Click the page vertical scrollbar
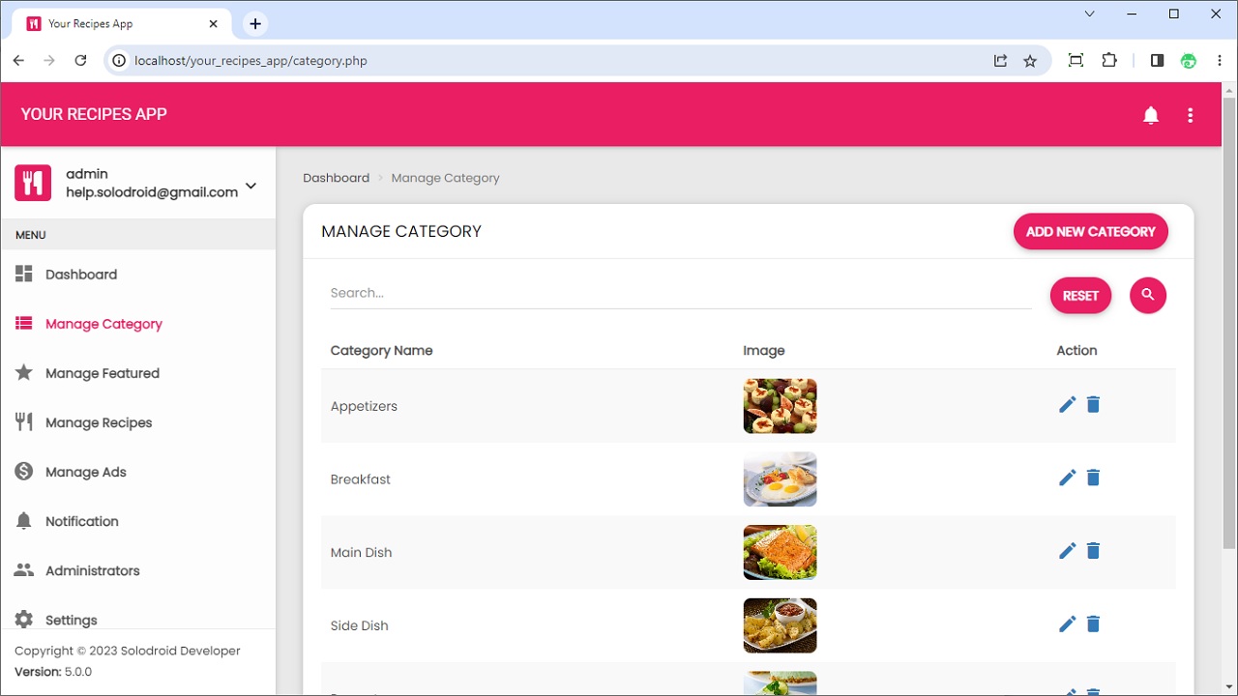 [1229, 324]
